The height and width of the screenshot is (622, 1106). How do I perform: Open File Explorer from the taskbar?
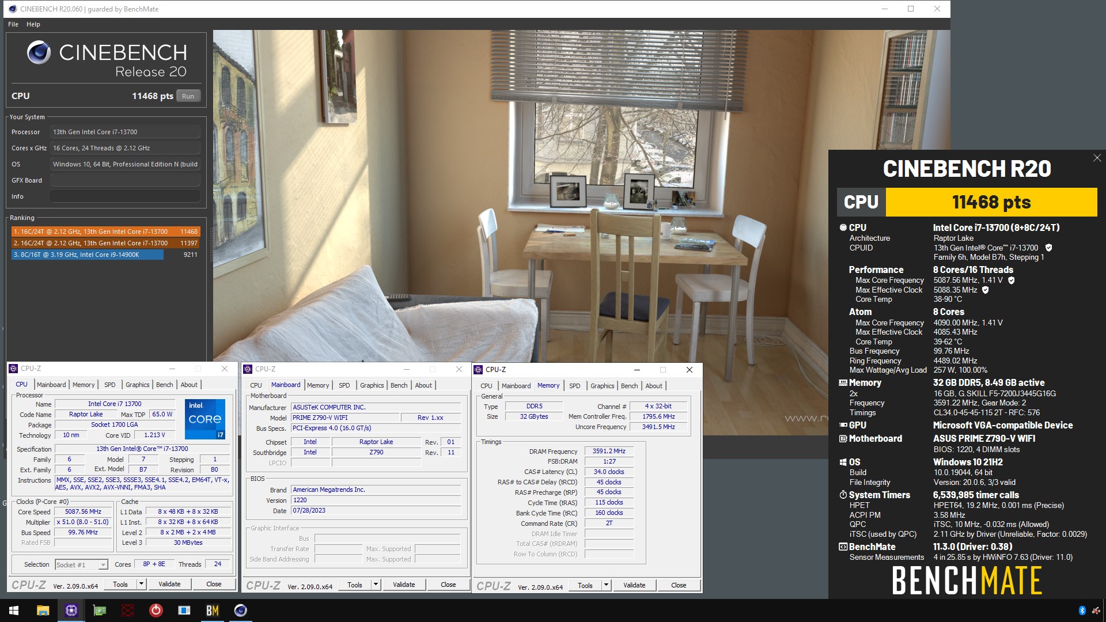[43, 610]
